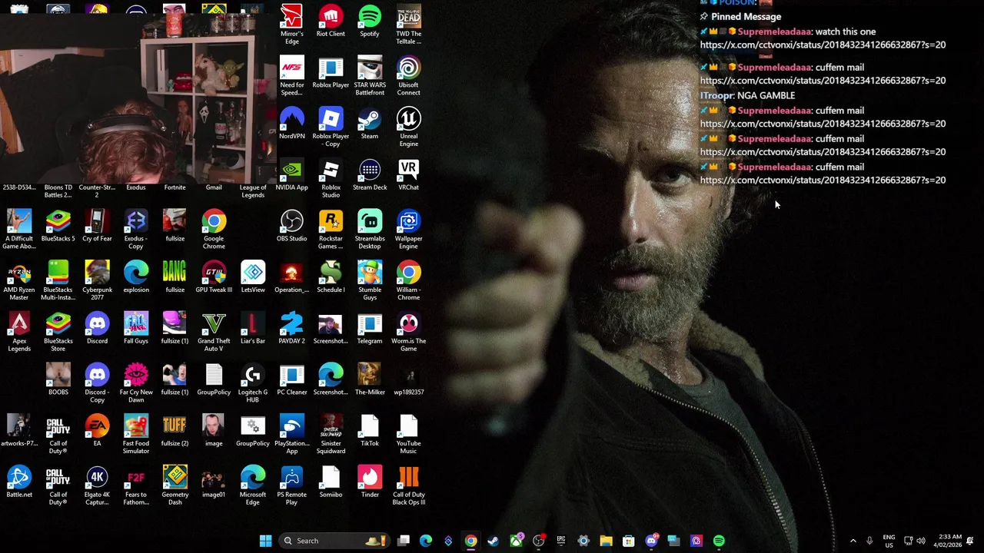
Task: Select Roblox Studio desktop icon
Action: (x=331, y=177)
